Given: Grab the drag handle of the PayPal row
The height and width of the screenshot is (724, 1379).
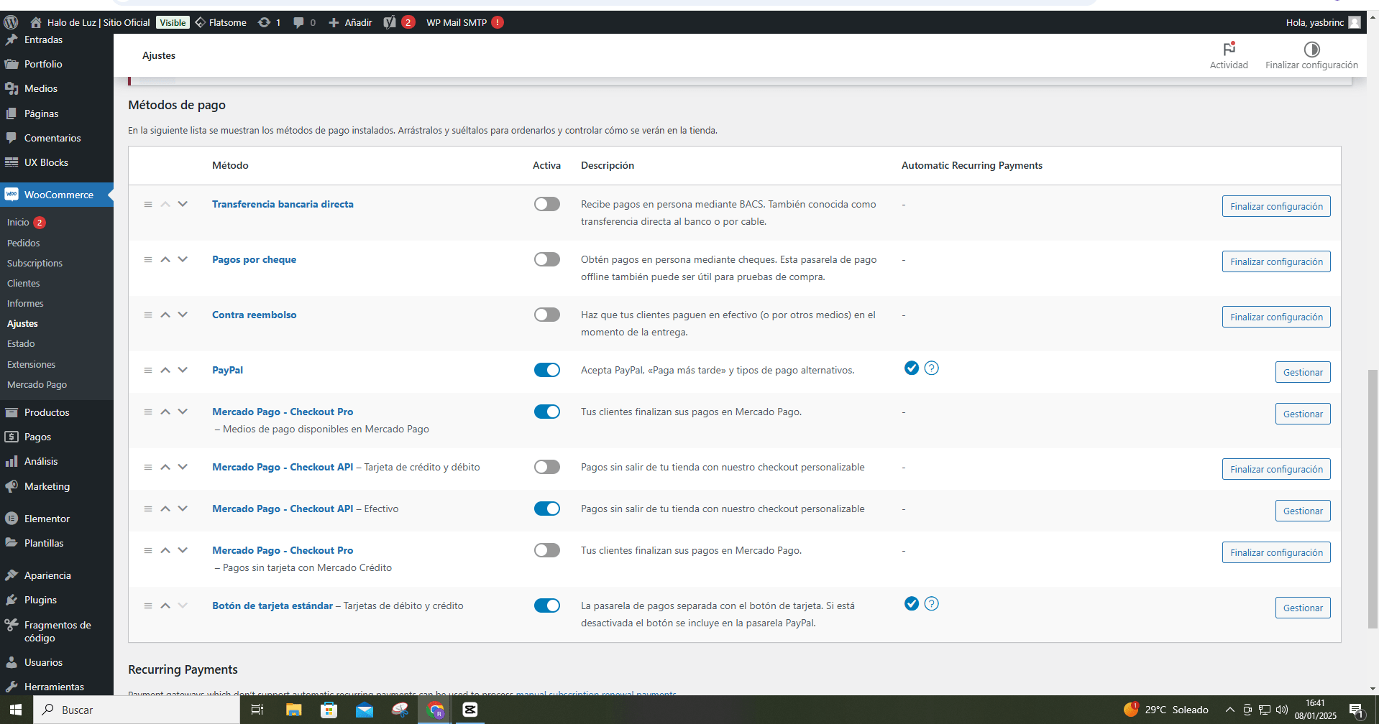Looking at the screenshot, I should click(x=148, y=371).
